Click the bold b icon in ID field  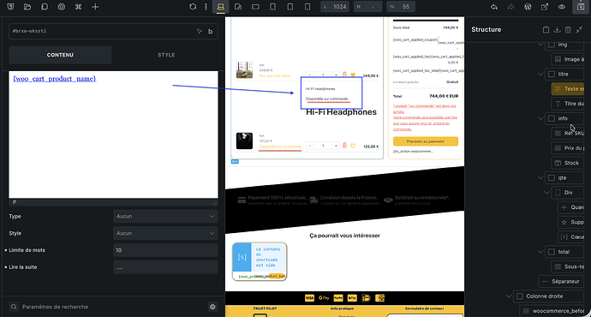point(211,32)
